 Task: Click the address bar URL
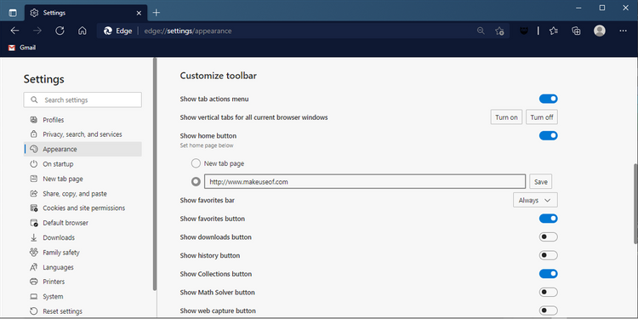coord(188,31)
